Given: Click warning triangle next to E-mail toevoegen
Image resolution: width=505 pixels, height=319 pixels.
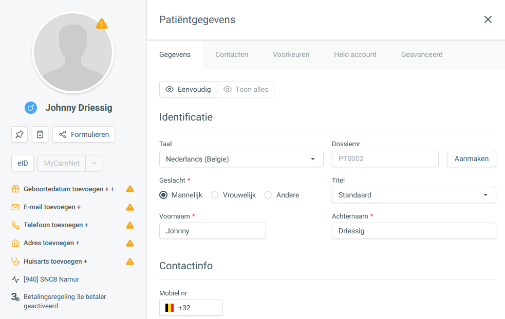Looking at the screenshot, I should (x=130, y=207).
